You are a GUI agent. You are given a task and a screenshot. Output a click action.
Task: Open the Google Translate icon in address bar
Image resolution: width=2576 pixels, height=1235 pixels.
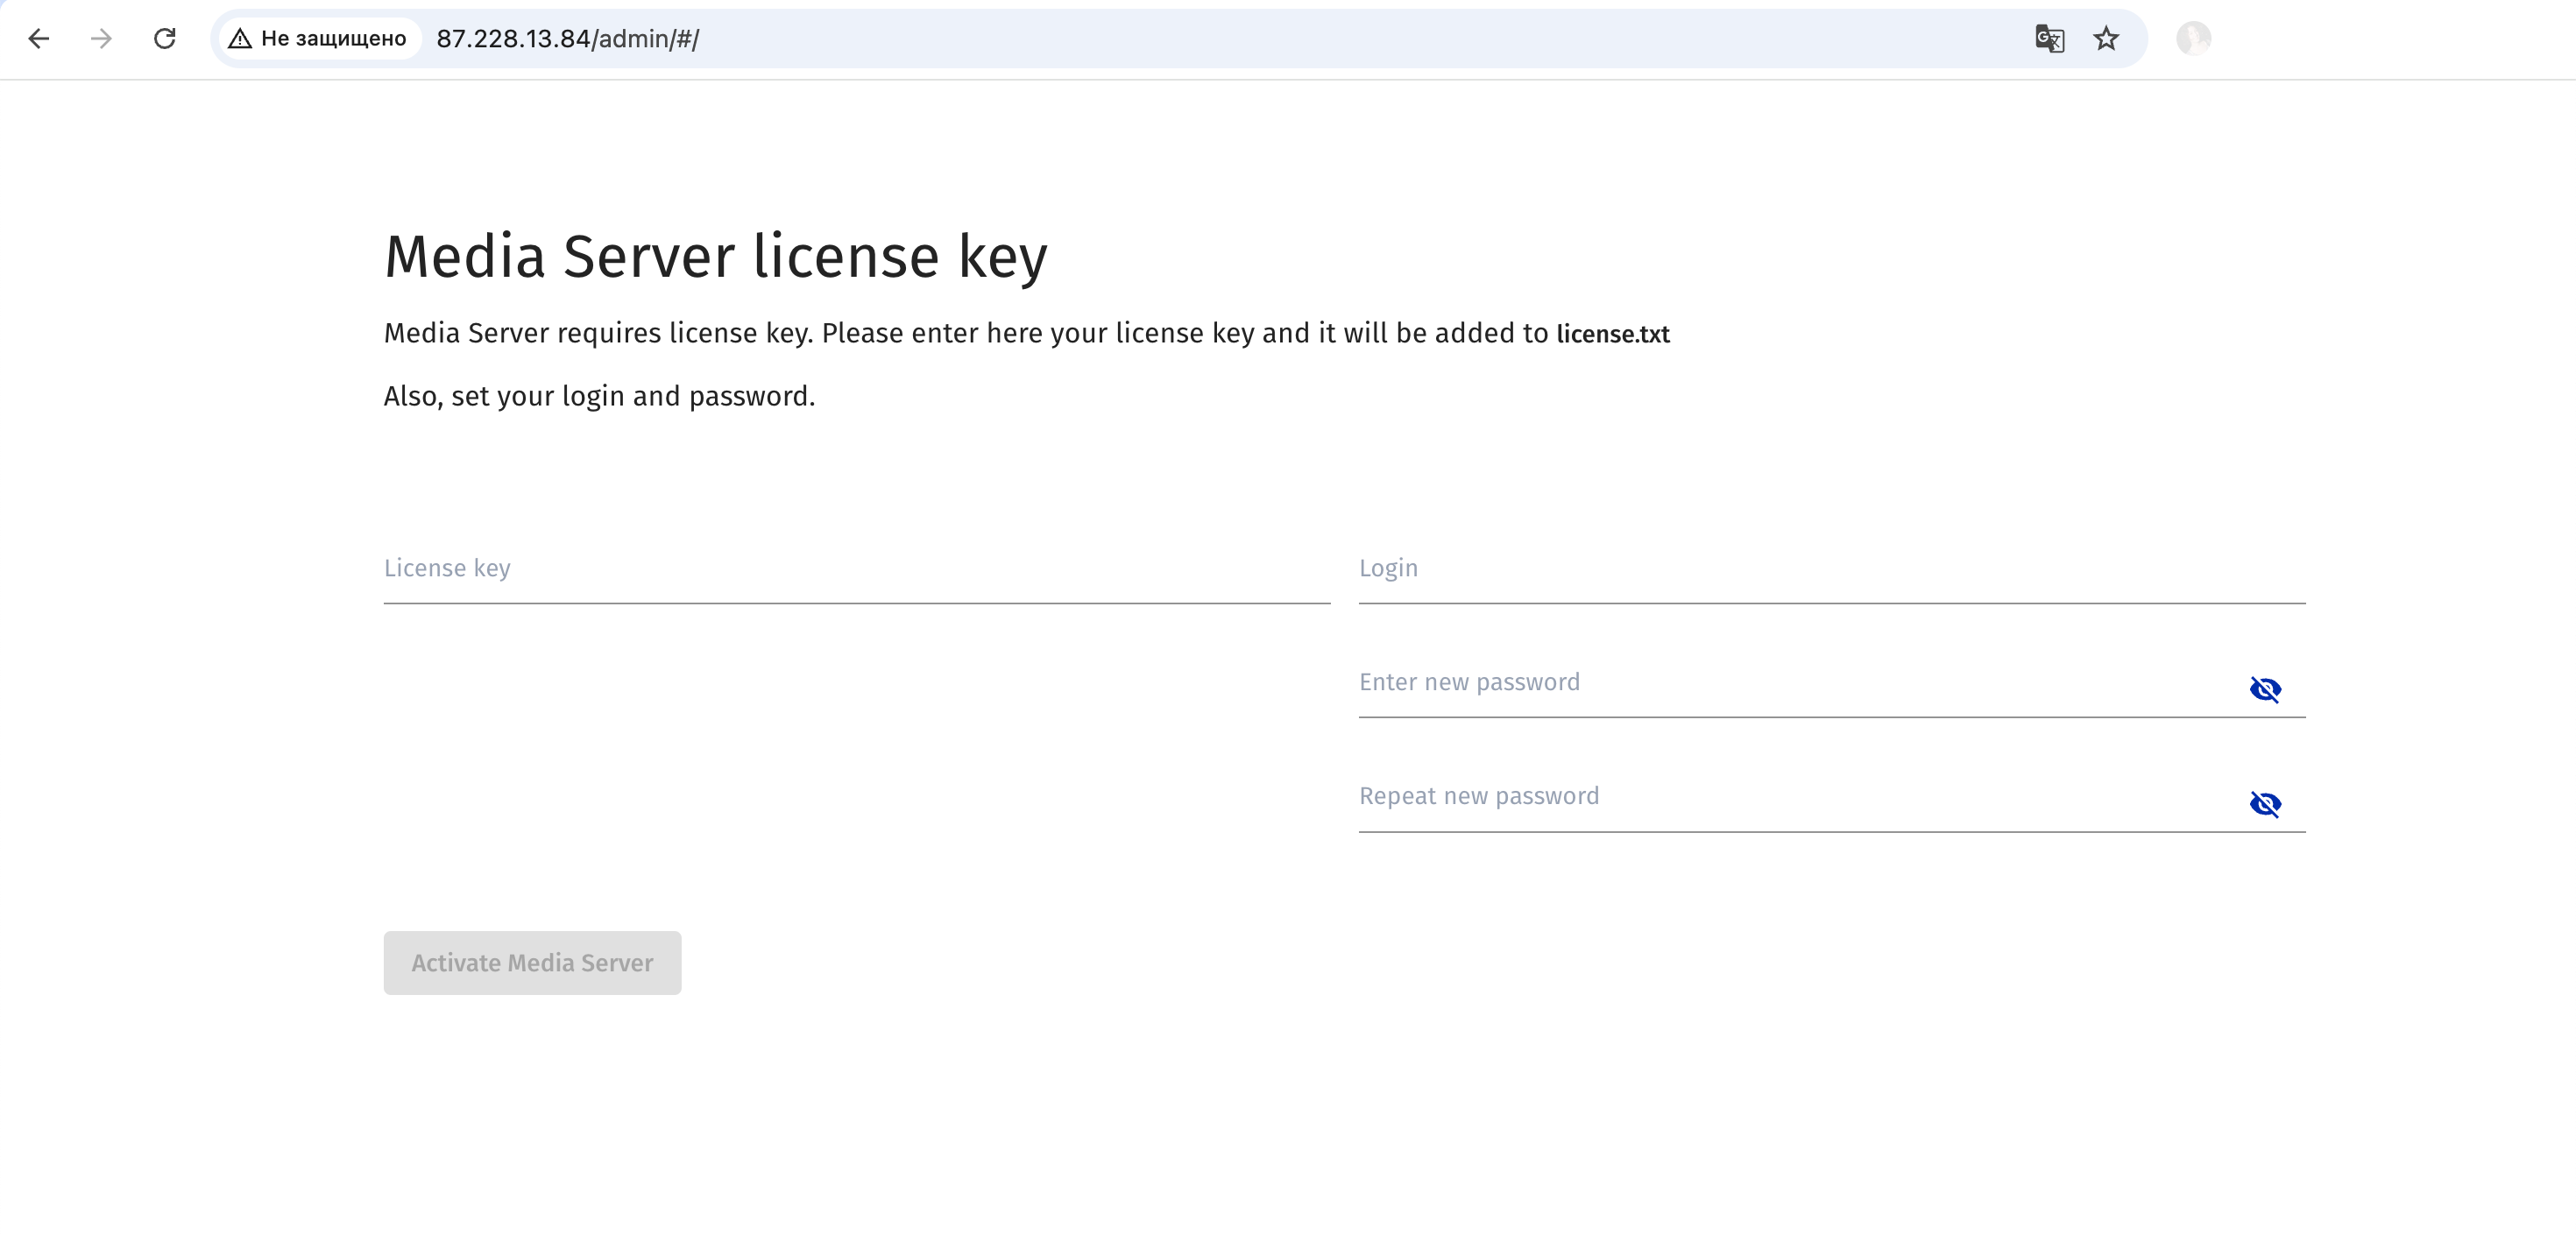2049,38
